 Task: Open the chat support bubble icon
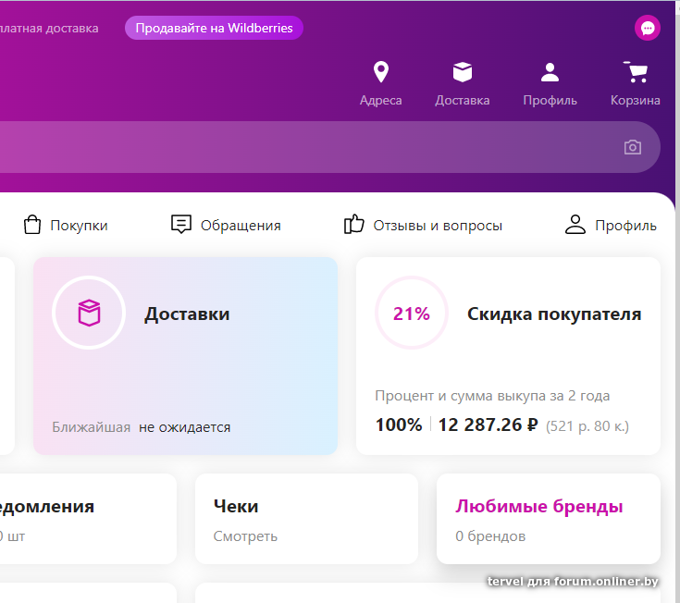(x=647, y=28)
